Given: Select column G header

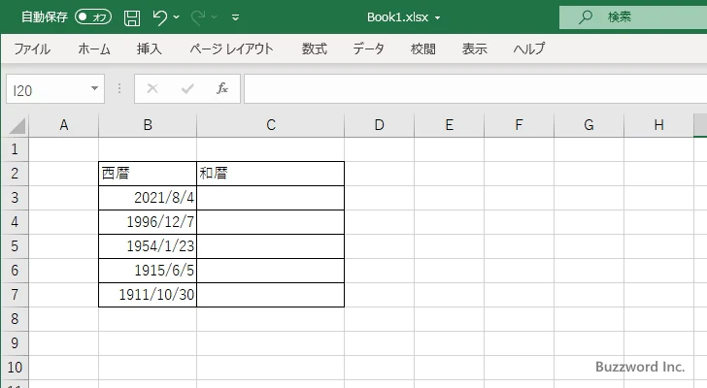Looking at the screenshot, I should [589, 125].
